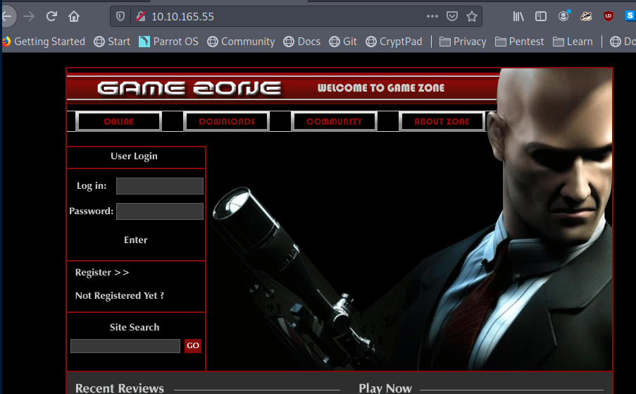This screenshot has width=636, height=394.
Task: Click the red GO search button
Action: point(193,345)
